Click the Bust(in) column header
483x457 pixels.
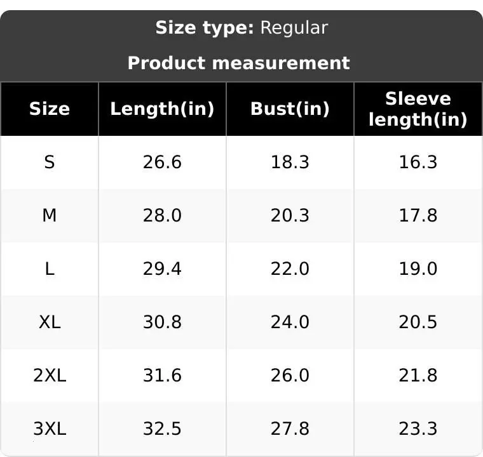290,109
